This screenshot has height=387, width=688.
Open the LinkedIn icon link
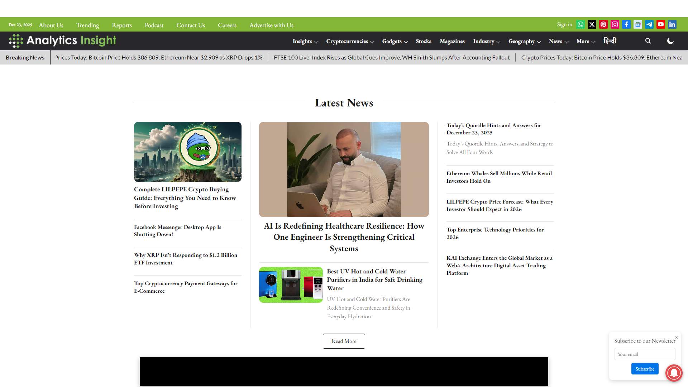click(672, 25)
